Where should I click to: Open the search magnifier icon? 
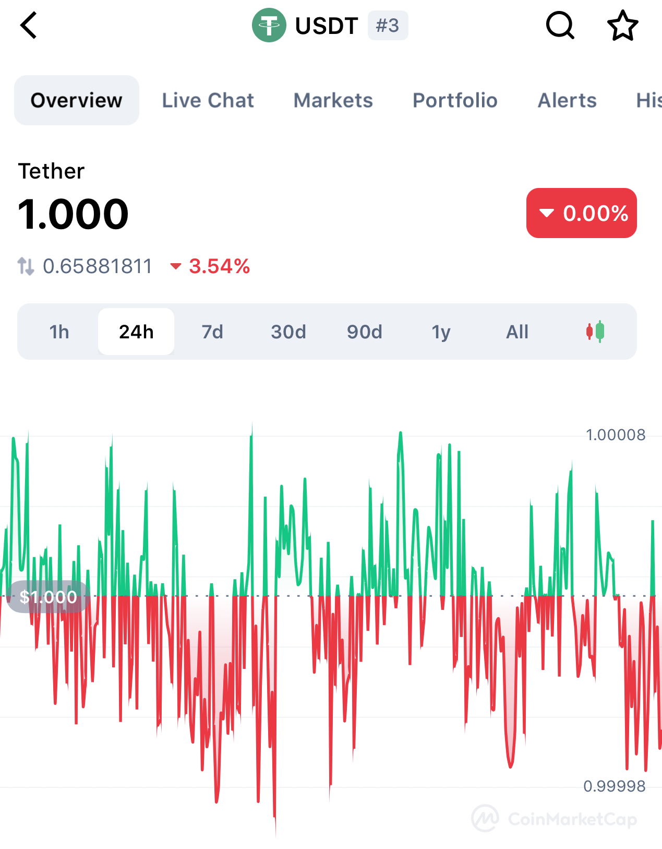click(560, 26)
